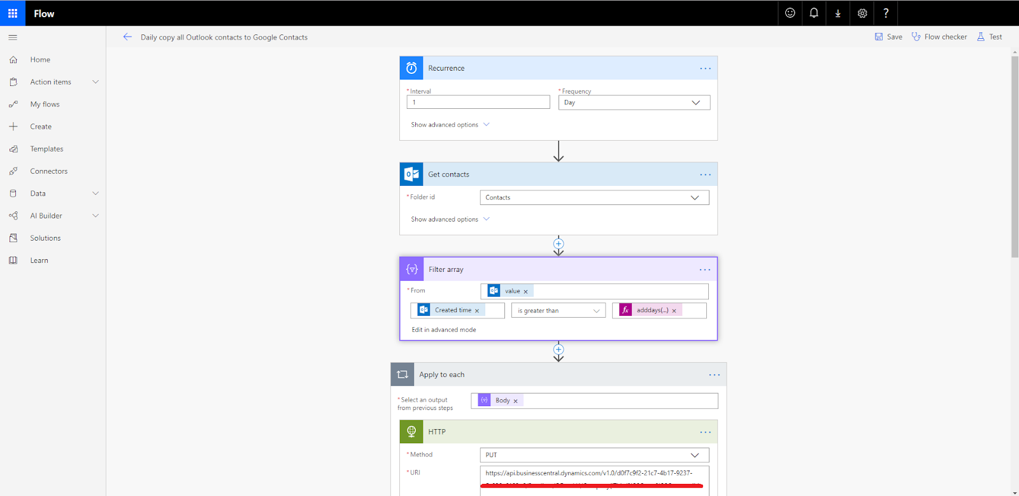The width and height of the screenshot is (1019, 496).
Task: Click the From field in Filter array
Action: click(594, 291)
